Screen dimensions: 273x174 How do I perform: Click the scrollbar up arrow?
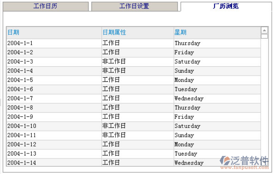click(x=264, y=30)
